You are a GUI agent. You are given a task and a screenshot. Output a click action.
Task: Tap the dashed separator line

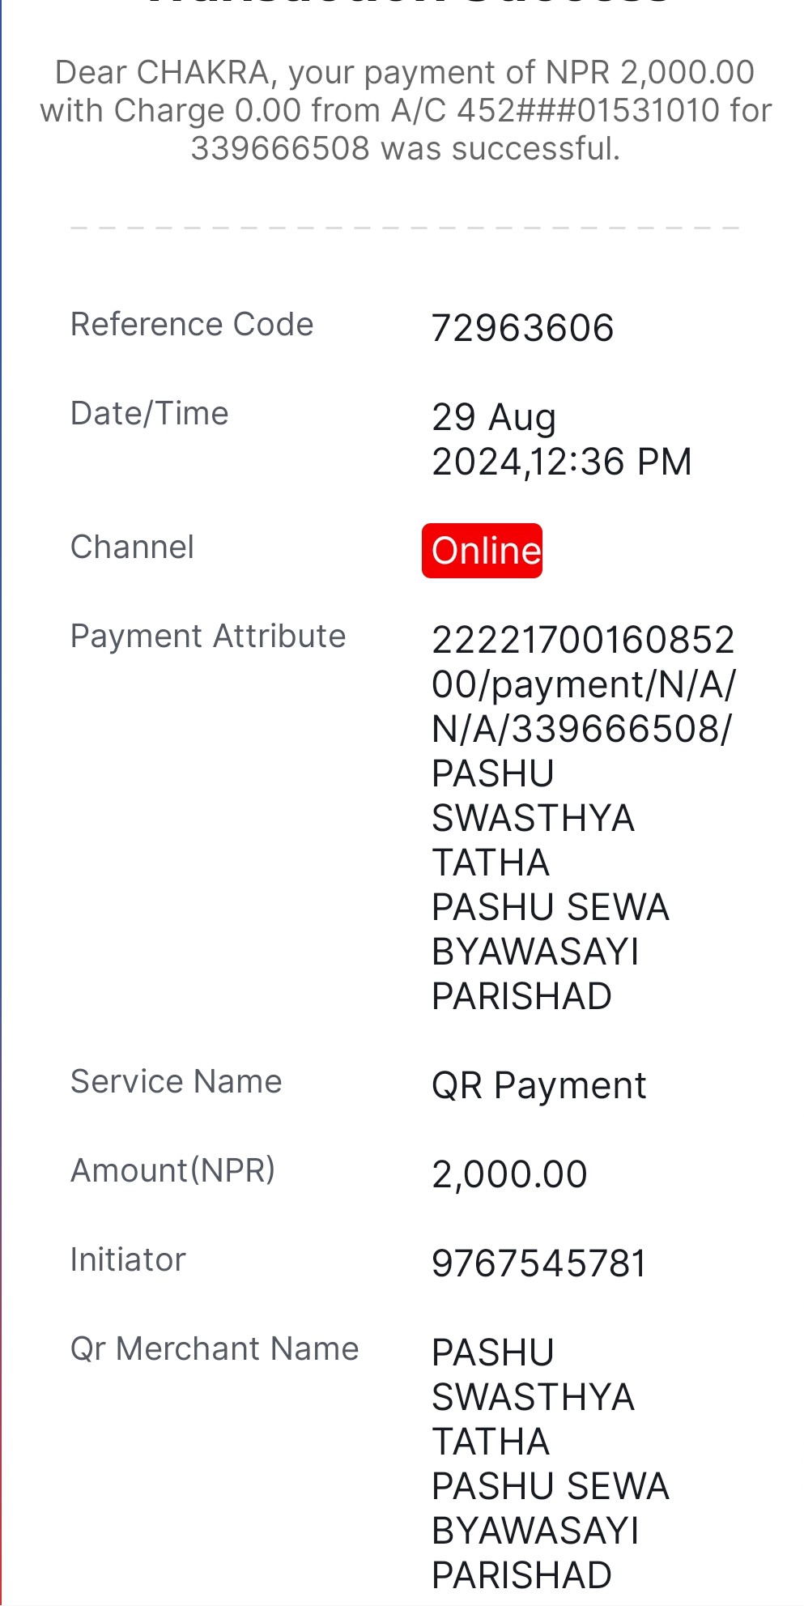(405, 228)
